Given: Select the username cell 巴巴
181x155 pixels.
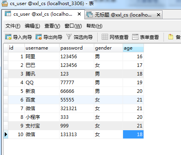Looking at the screenshot, I should point(42,65).
